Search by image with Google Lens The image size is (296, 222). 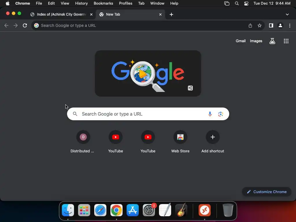[x=221, y=114]
